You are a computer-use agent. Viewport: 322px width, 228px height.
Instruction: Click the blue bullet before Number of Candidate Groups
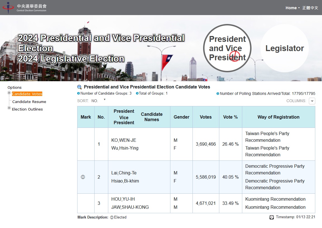(x=79, y=93)
